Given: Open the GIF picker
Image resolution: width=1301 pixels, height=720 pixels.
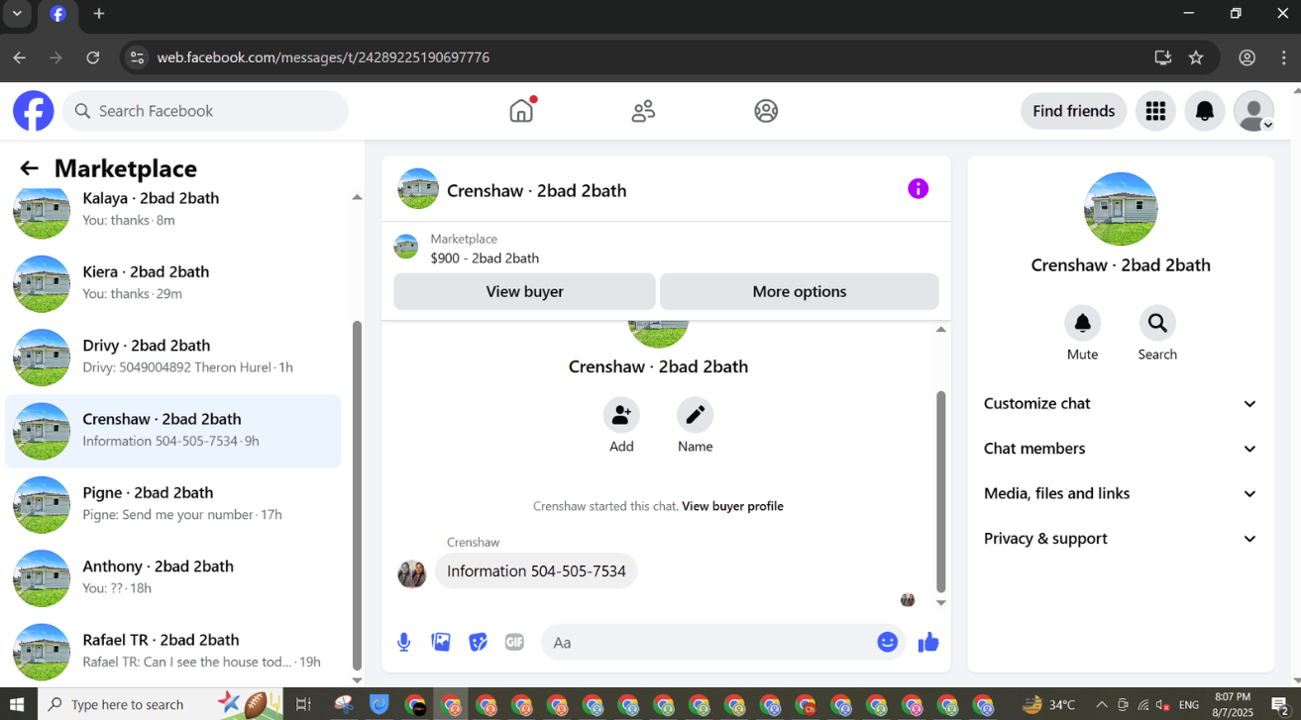Looking at the screenshot, I should click(x=514, y=642).
